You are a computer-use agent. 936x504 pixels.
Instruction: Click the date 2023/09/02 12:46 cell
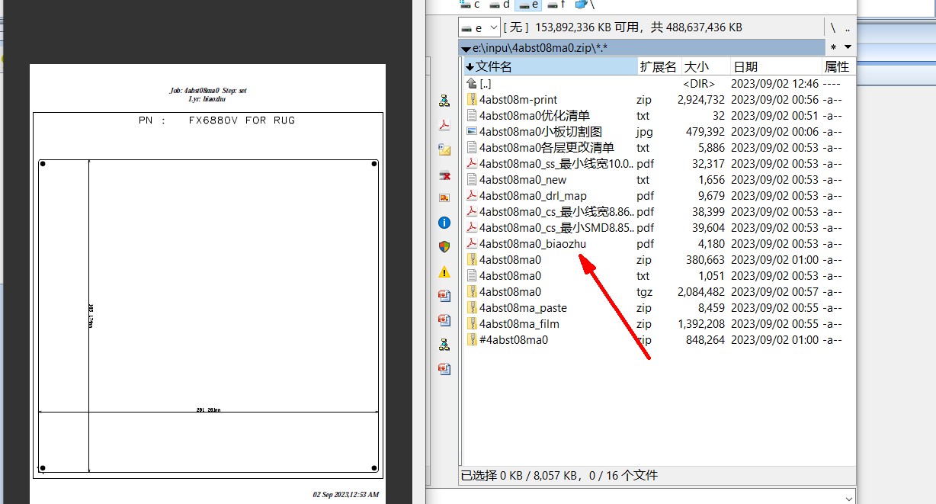[774, 84]
